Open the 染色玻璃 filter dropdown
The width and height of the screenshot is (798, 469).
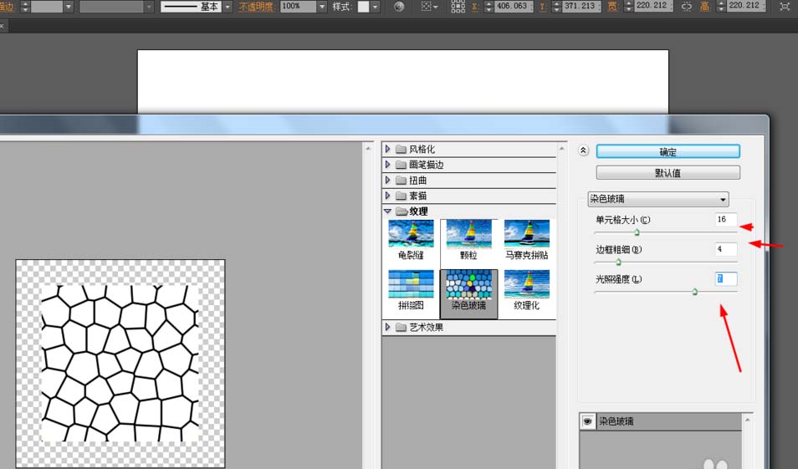pos(657,200)
